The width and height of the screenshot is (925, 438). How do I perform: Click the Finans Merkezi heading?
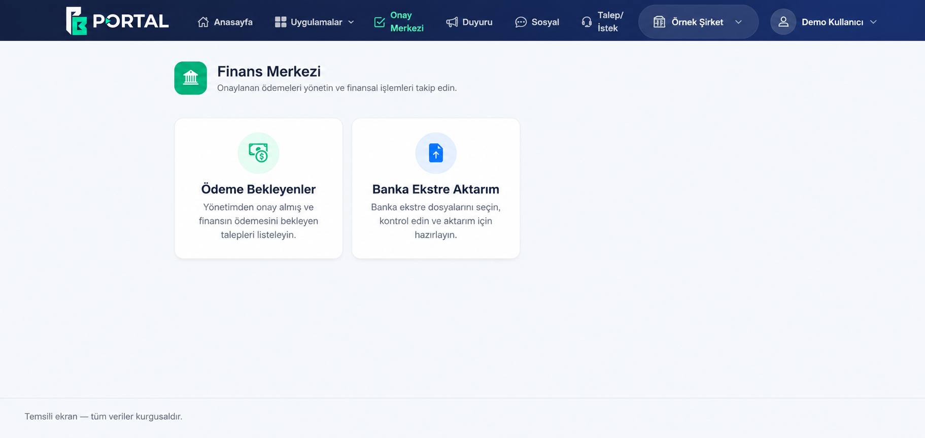pyautogui.click(x=269, y=72)
